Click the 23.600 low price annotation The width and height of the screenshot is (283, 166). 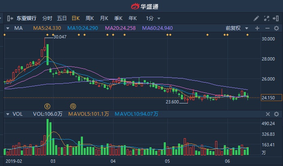(x=172, y=102)
